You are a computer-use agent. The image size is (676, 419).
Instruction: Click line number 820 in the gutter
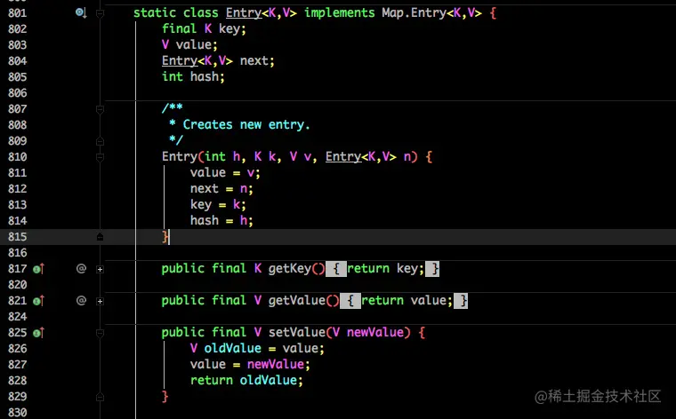(17, 285)
